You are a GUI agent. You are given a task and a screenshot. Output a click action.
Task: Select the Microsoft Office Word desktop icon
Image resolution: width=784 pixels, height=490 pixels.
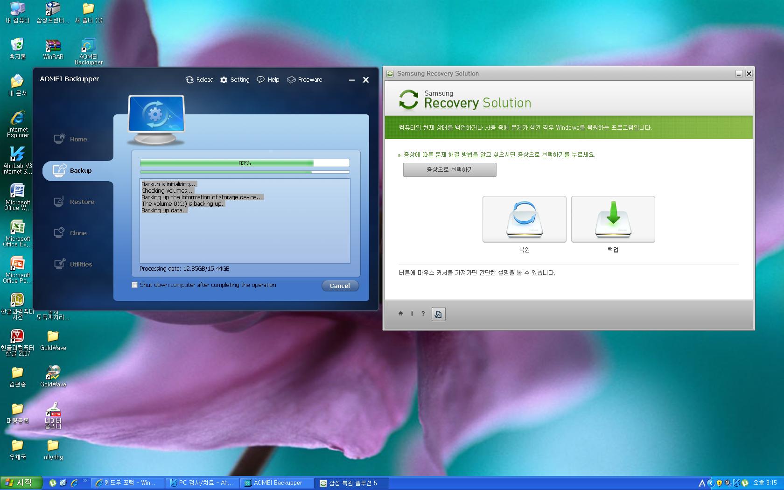point(18,197)
